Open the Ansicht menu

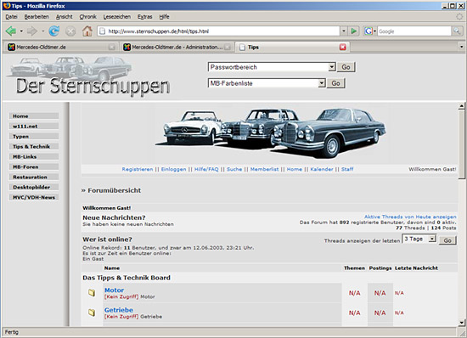click(x=64, y=17)
